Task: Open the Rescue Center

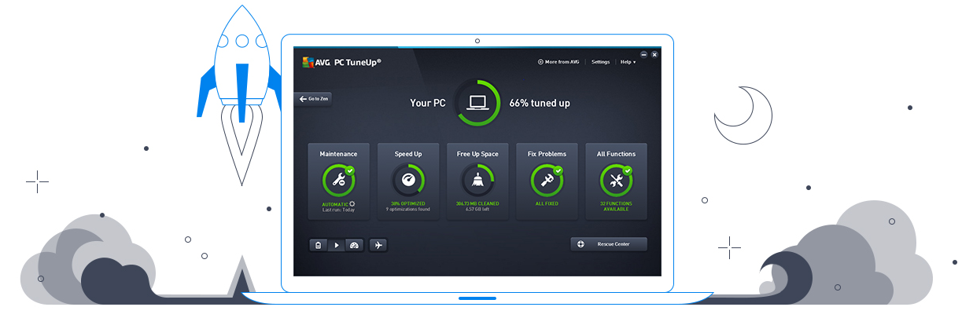Action: click(x=609, y=244)
